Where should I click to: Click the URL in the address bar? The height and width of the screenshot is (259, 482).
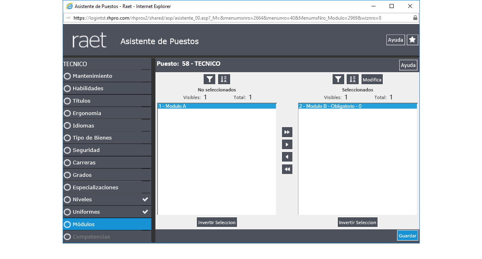pyautogui.click(x=227, y=18)
